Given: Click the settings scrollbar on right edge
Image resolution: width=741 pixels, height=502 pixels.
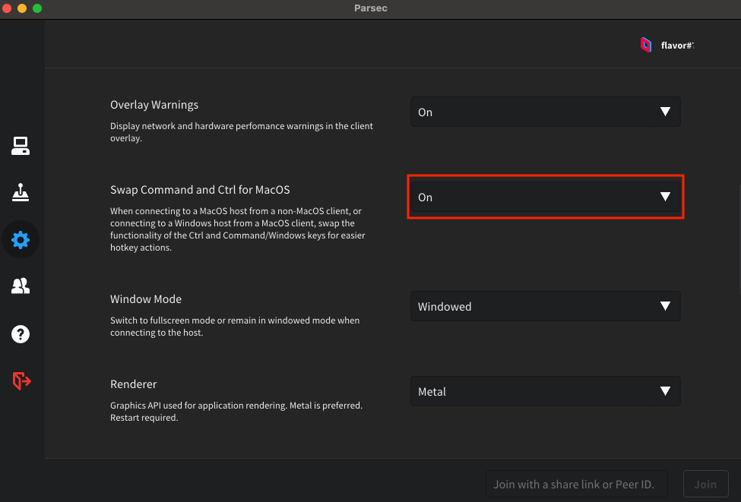Looking at the screenshot, I should pos(739,238).
